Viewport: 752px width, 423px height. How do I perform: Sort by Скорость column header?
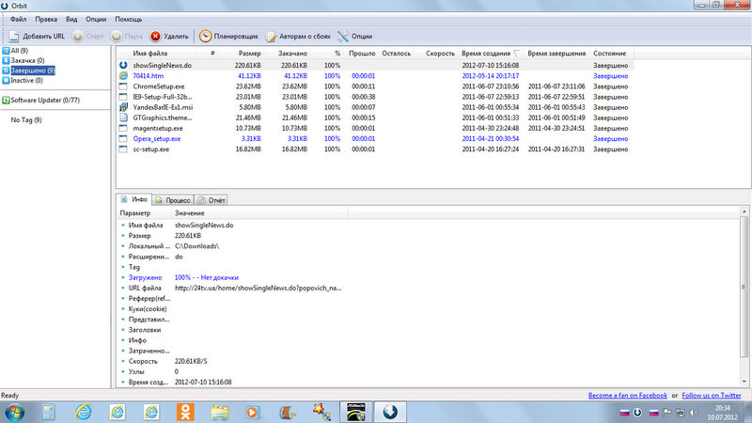(440, 54)
